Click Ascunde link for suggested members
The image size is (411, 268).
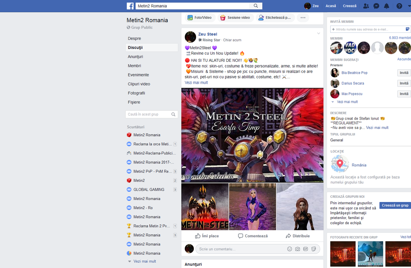(x=404, y=59)
